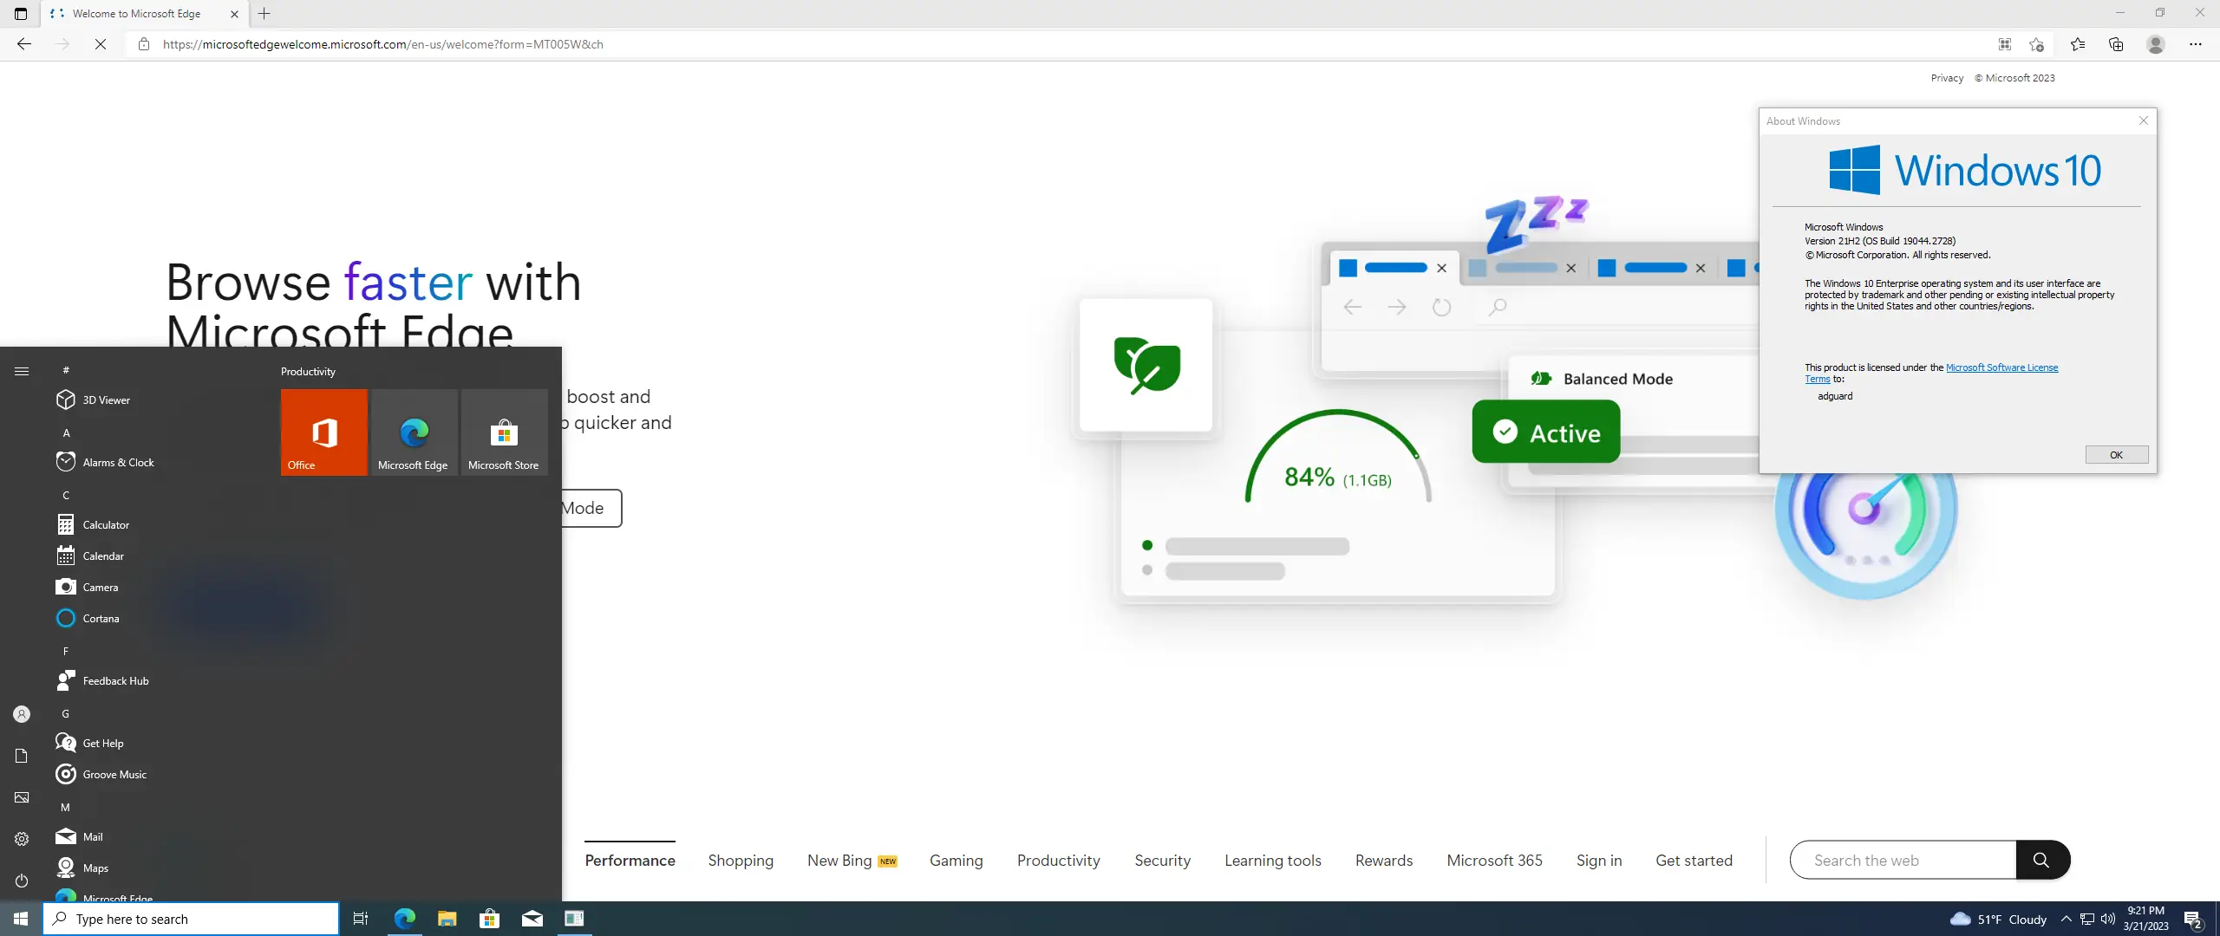Open the letter C app group header
Image resolution: width=2220 pixels, height=936 pixels.
66,495
